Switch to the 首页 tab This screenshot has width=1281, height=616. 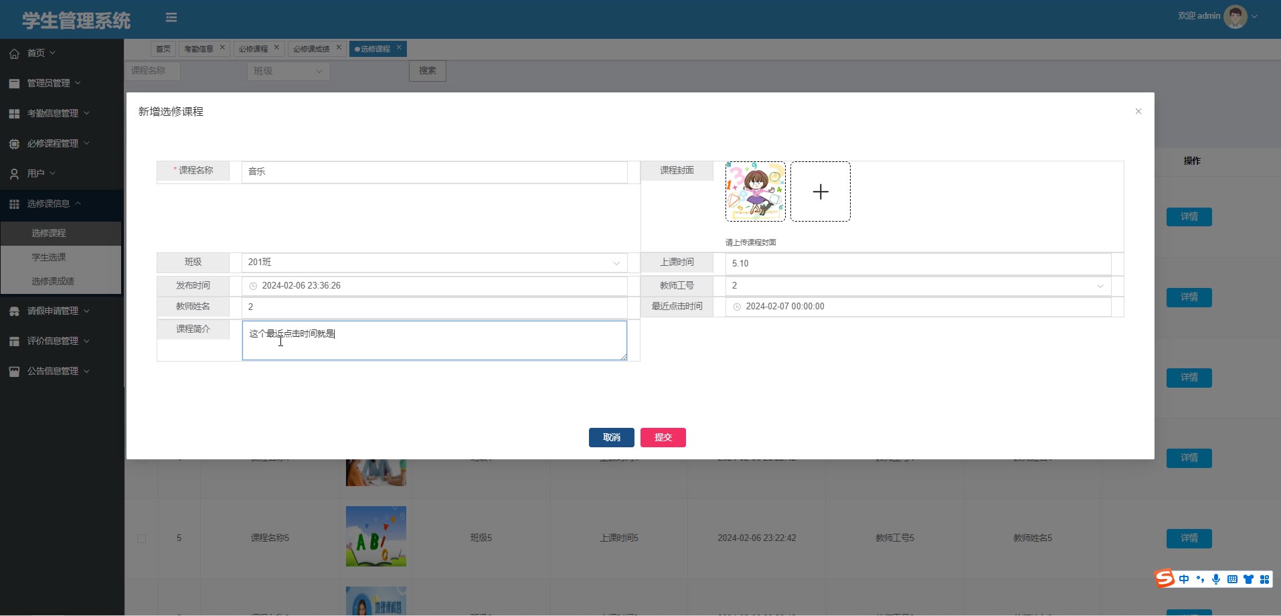pyautogui.click(x=163, y=49)
